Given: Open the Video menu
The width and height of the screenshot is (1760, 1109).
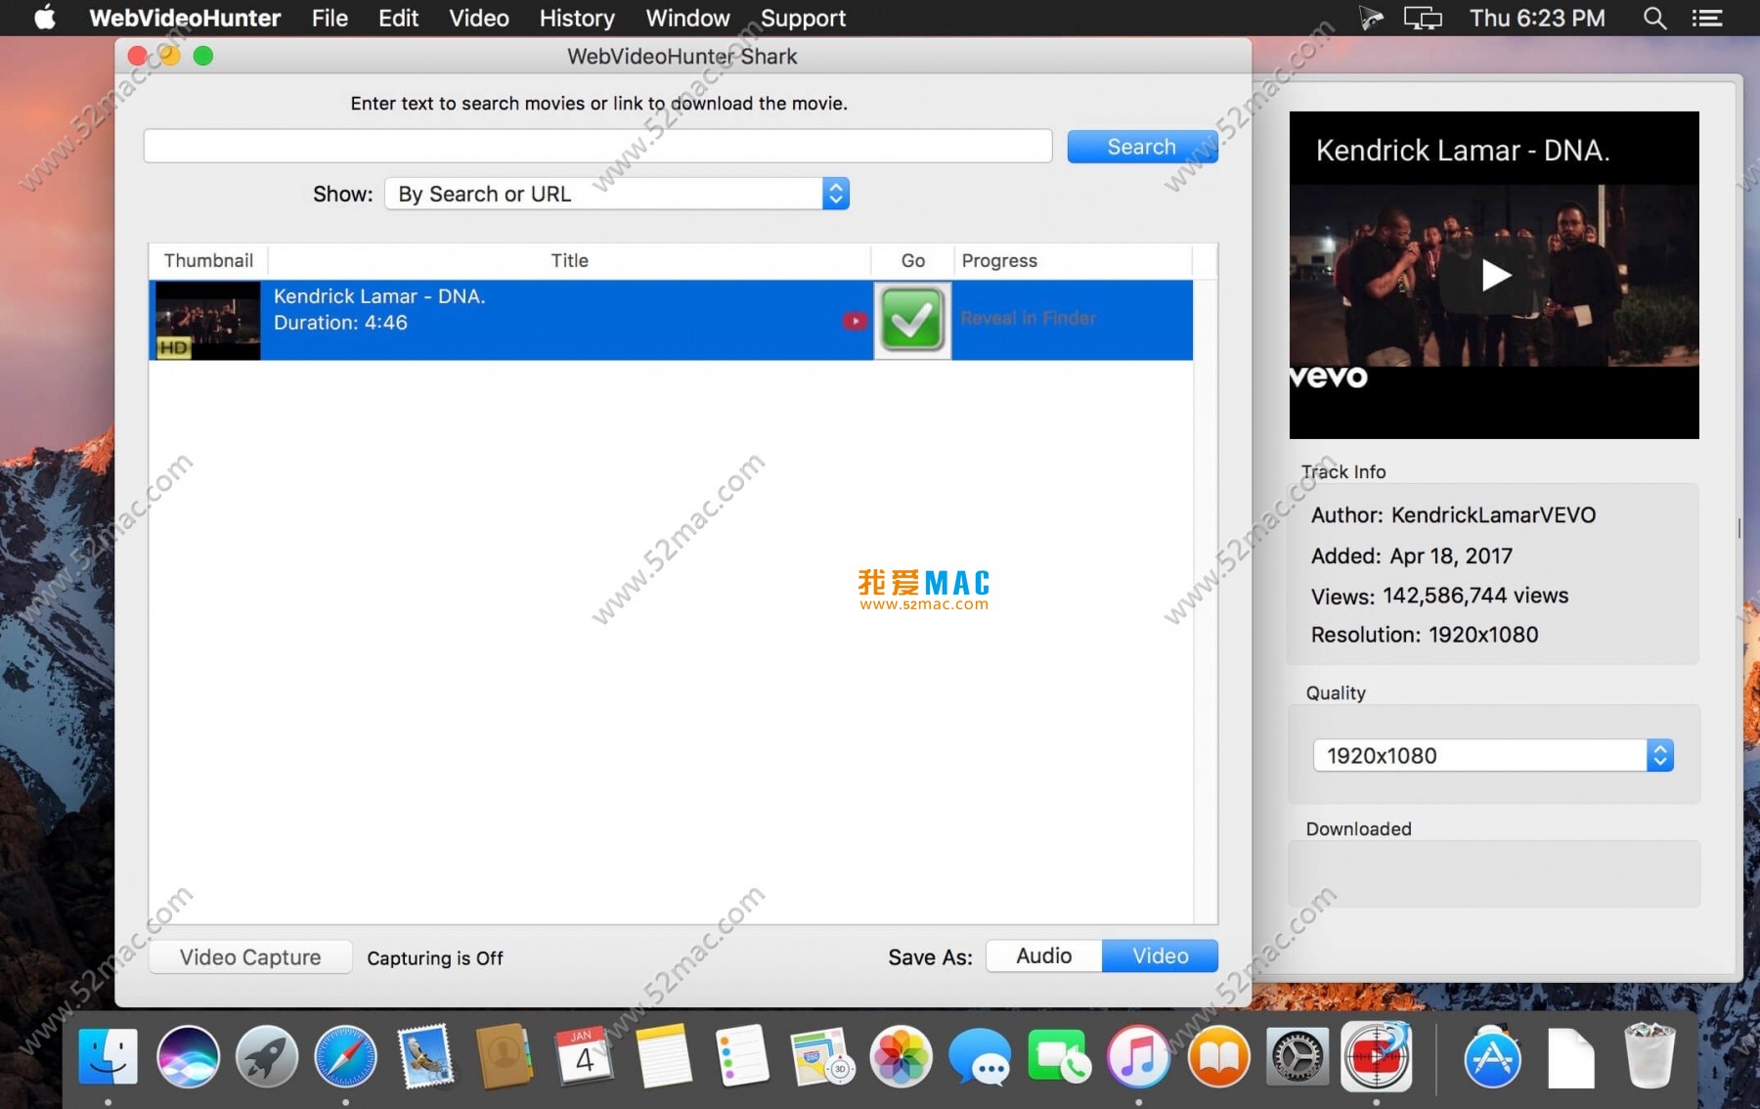Looking at the screenshot, I should [x=478, y=18].
